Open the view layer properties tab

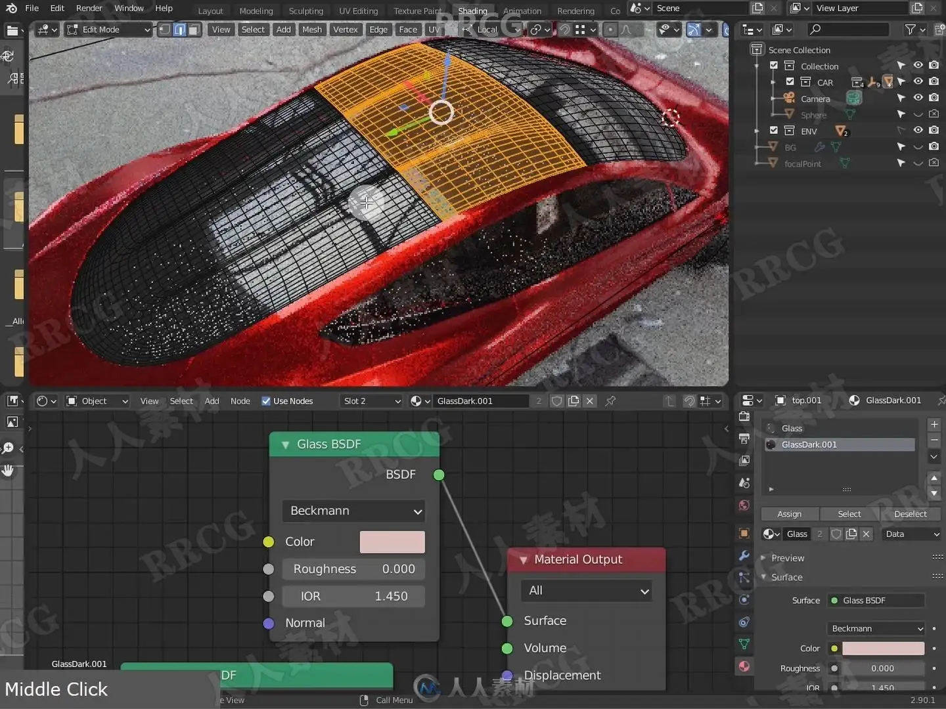[x=744, y=461]
